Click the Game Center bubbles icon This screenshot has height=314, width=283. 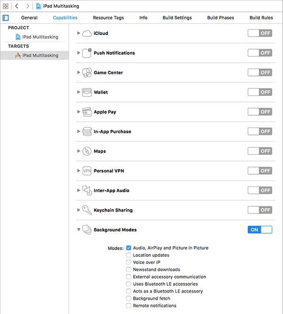pos(87,73)
